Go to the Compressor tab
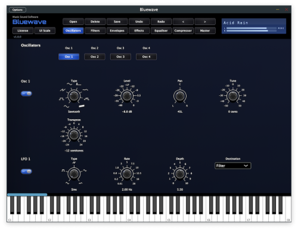Screen dimensions: 298x230 click(x=183, y=30)
